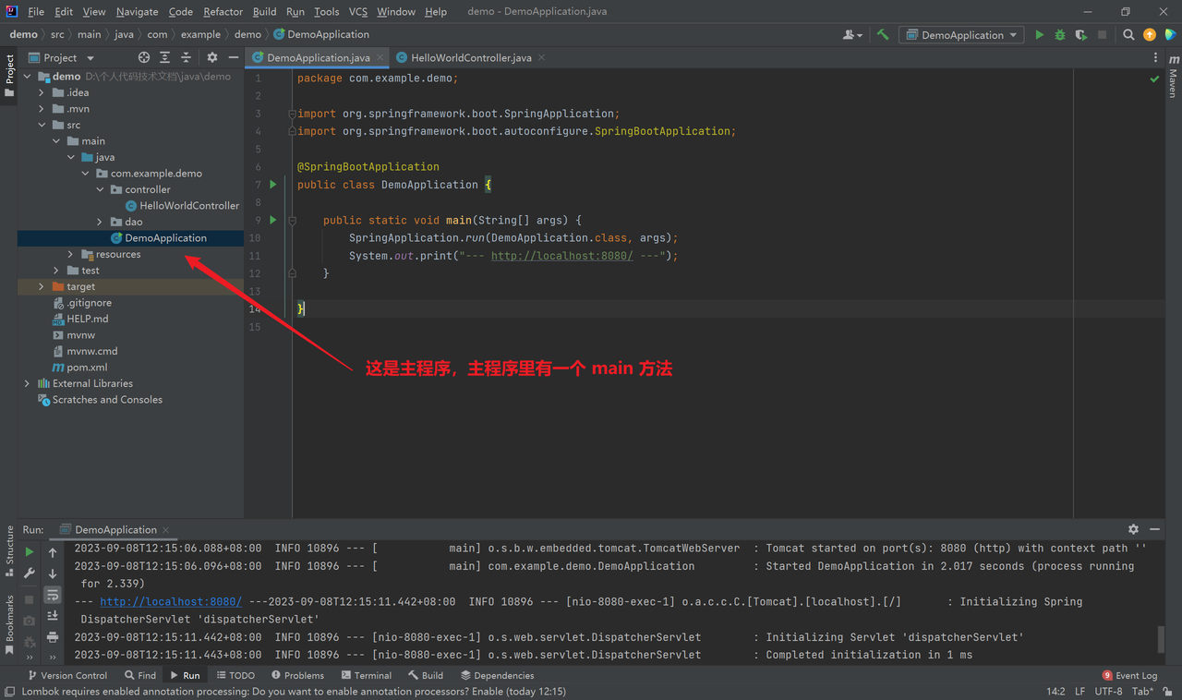Click Expand All icon in Project panel

click(164, 57)
